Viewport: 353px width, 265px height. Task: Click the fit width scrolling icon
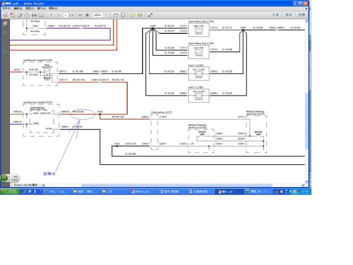pyautogui.click(x=116, y=15)
